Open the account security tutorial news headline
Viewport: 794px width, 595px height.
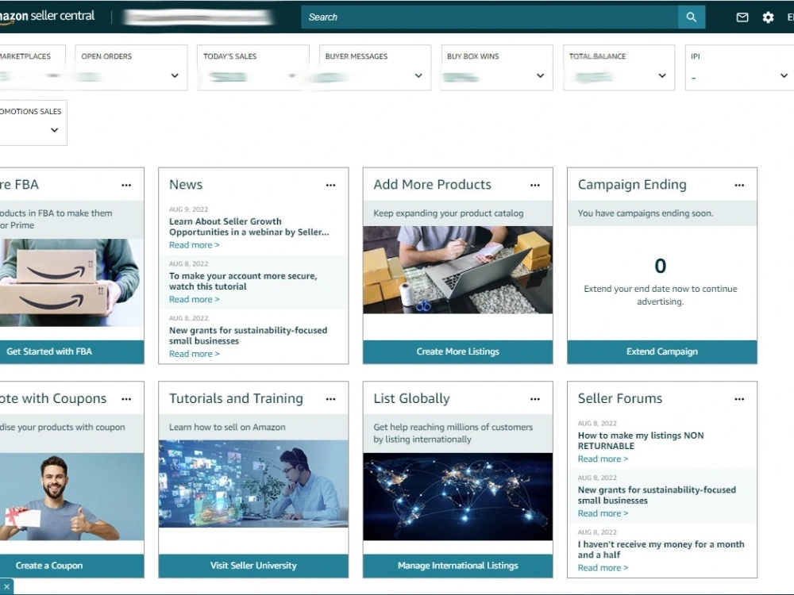pos(243,282)
